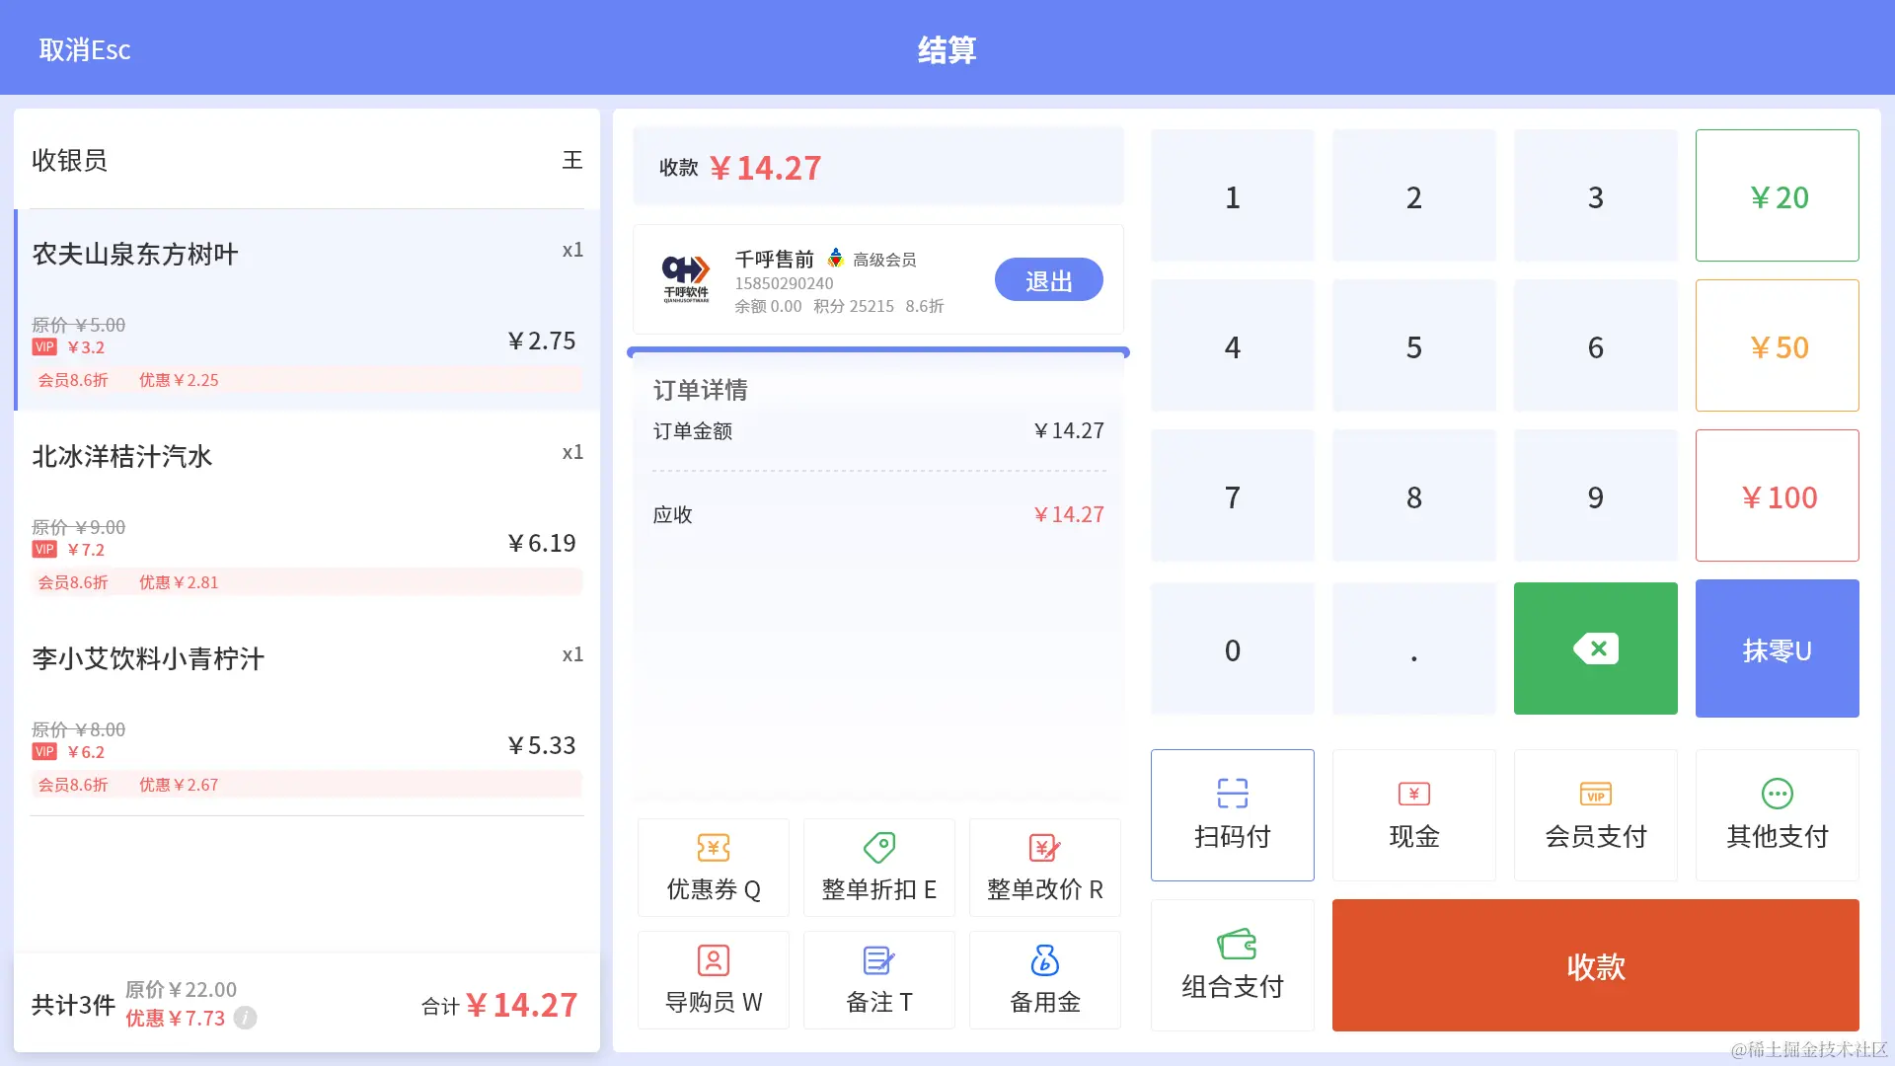Tap the ¥50 quick amount

click(x=1777, y=346)
